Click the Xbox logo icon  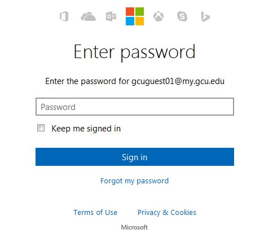pos(158,16)
